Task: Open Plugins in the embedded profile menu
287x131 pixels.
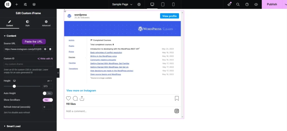Action: click(x=71, y=46)
